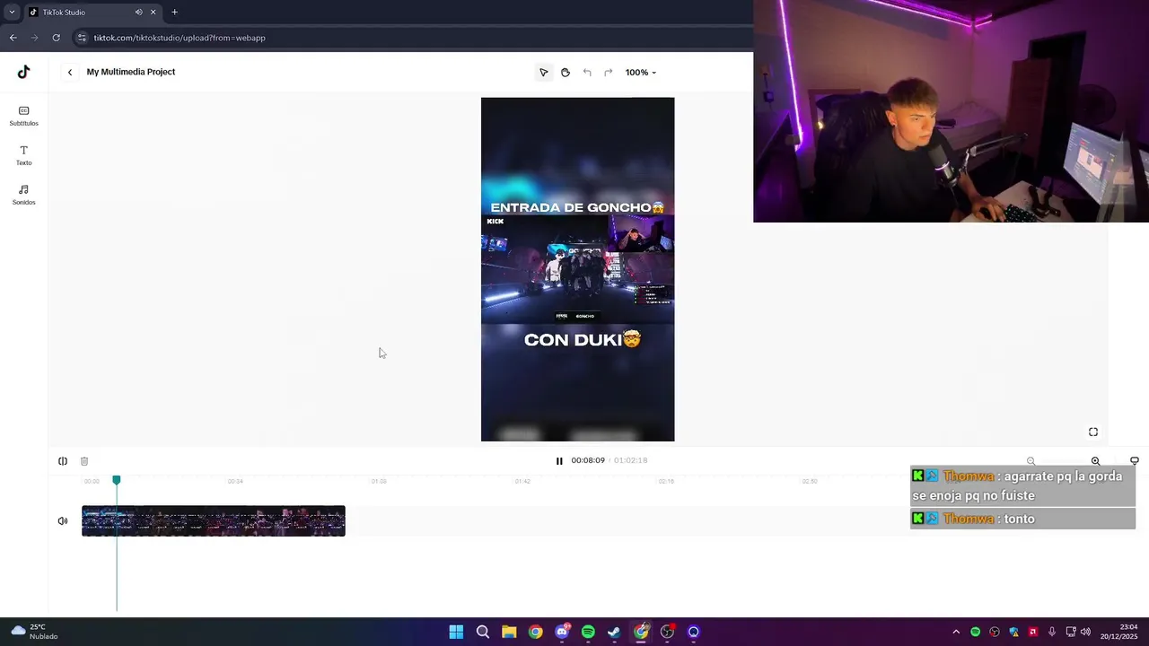1149x646 pixels.
Task: Enter fullscreen preview mode
Action: tap(1092, 432)
